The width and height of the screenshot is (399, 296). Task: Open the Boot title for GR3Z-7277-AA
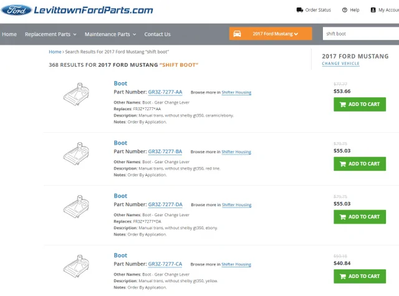point(120,84)
